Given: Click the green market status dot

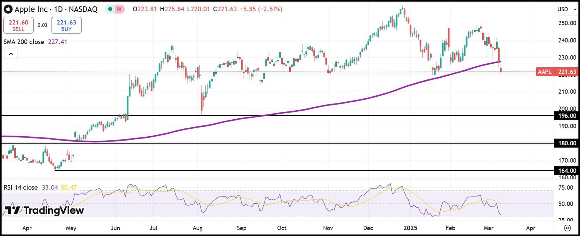Looking at the screenshot, I should (110, 9).
